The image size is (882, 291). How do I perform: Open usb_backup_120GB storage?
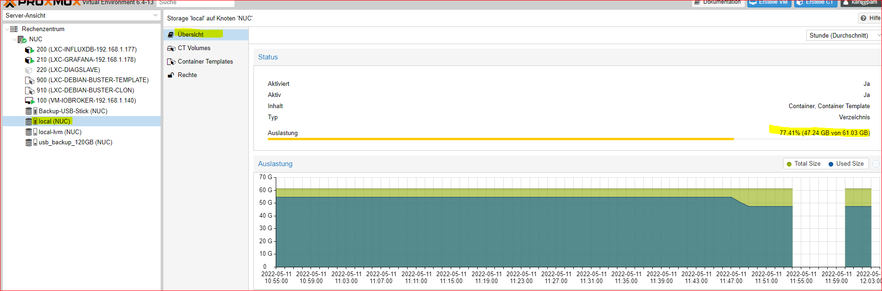(75, 142)
